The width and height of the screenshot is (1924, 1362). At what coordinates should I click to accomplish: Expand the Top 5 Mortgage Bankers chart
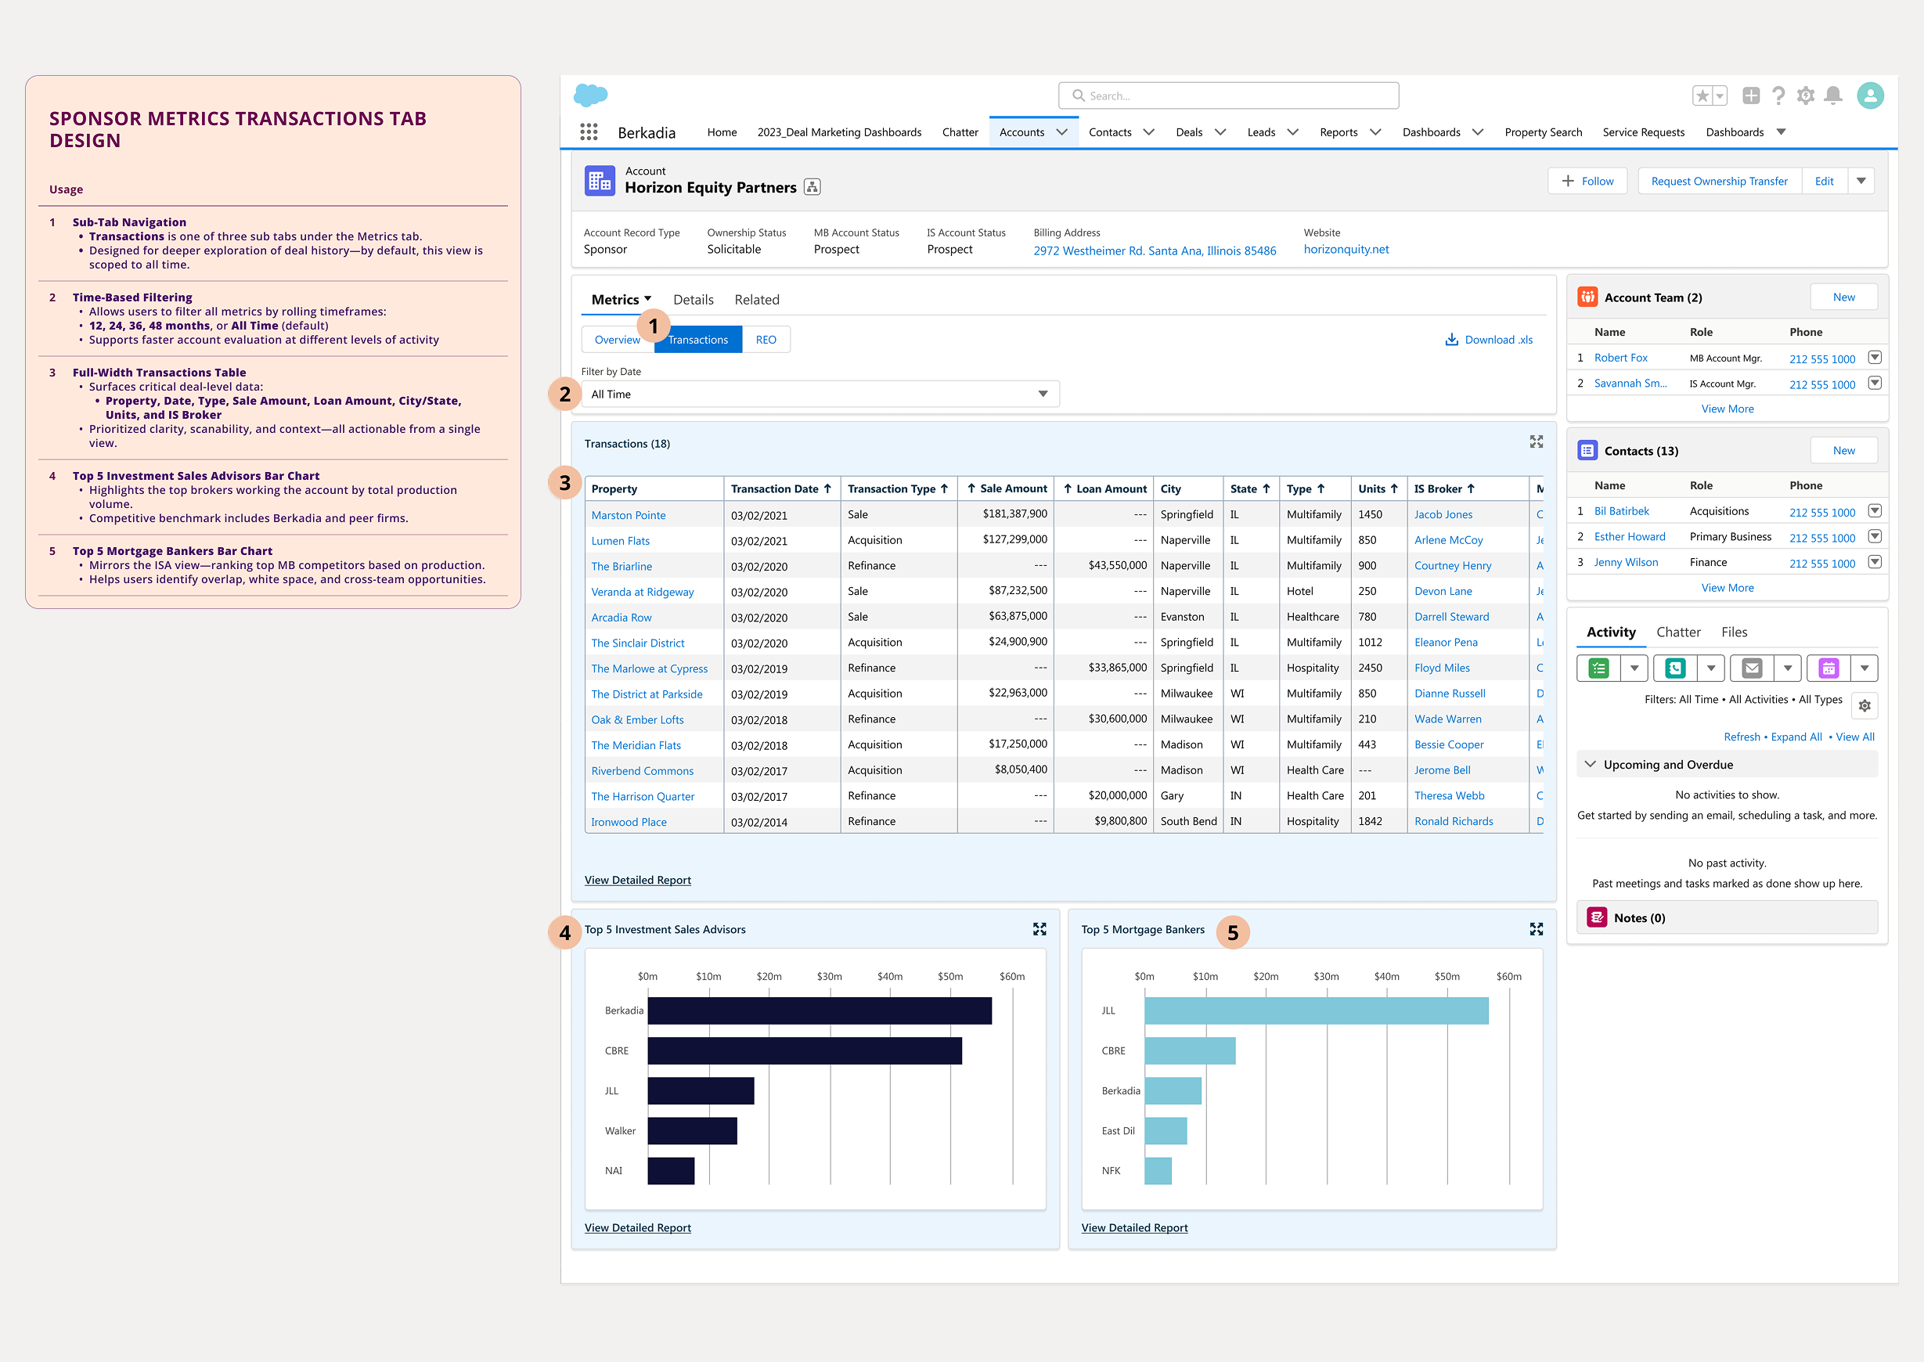point(1536,929)
